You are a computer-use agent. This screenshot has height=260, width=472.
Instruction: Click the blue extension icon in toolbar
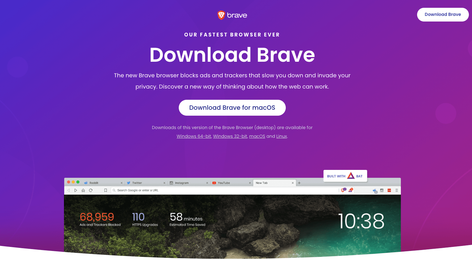click(x=375, y=190)
